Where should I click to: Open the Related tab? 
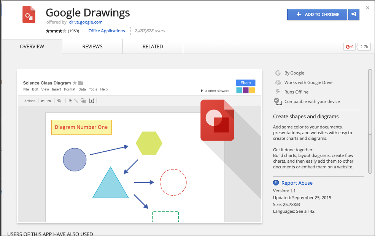coord(153,47)
